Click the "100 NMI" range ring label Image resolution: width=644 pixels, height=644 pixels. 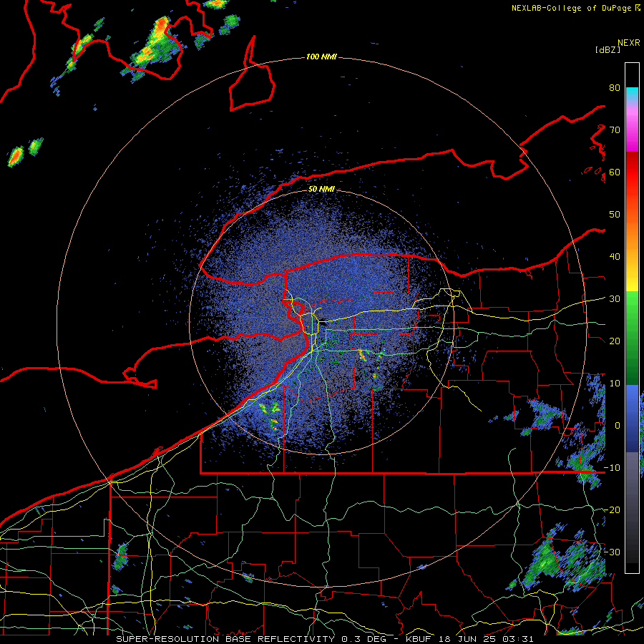321,57
